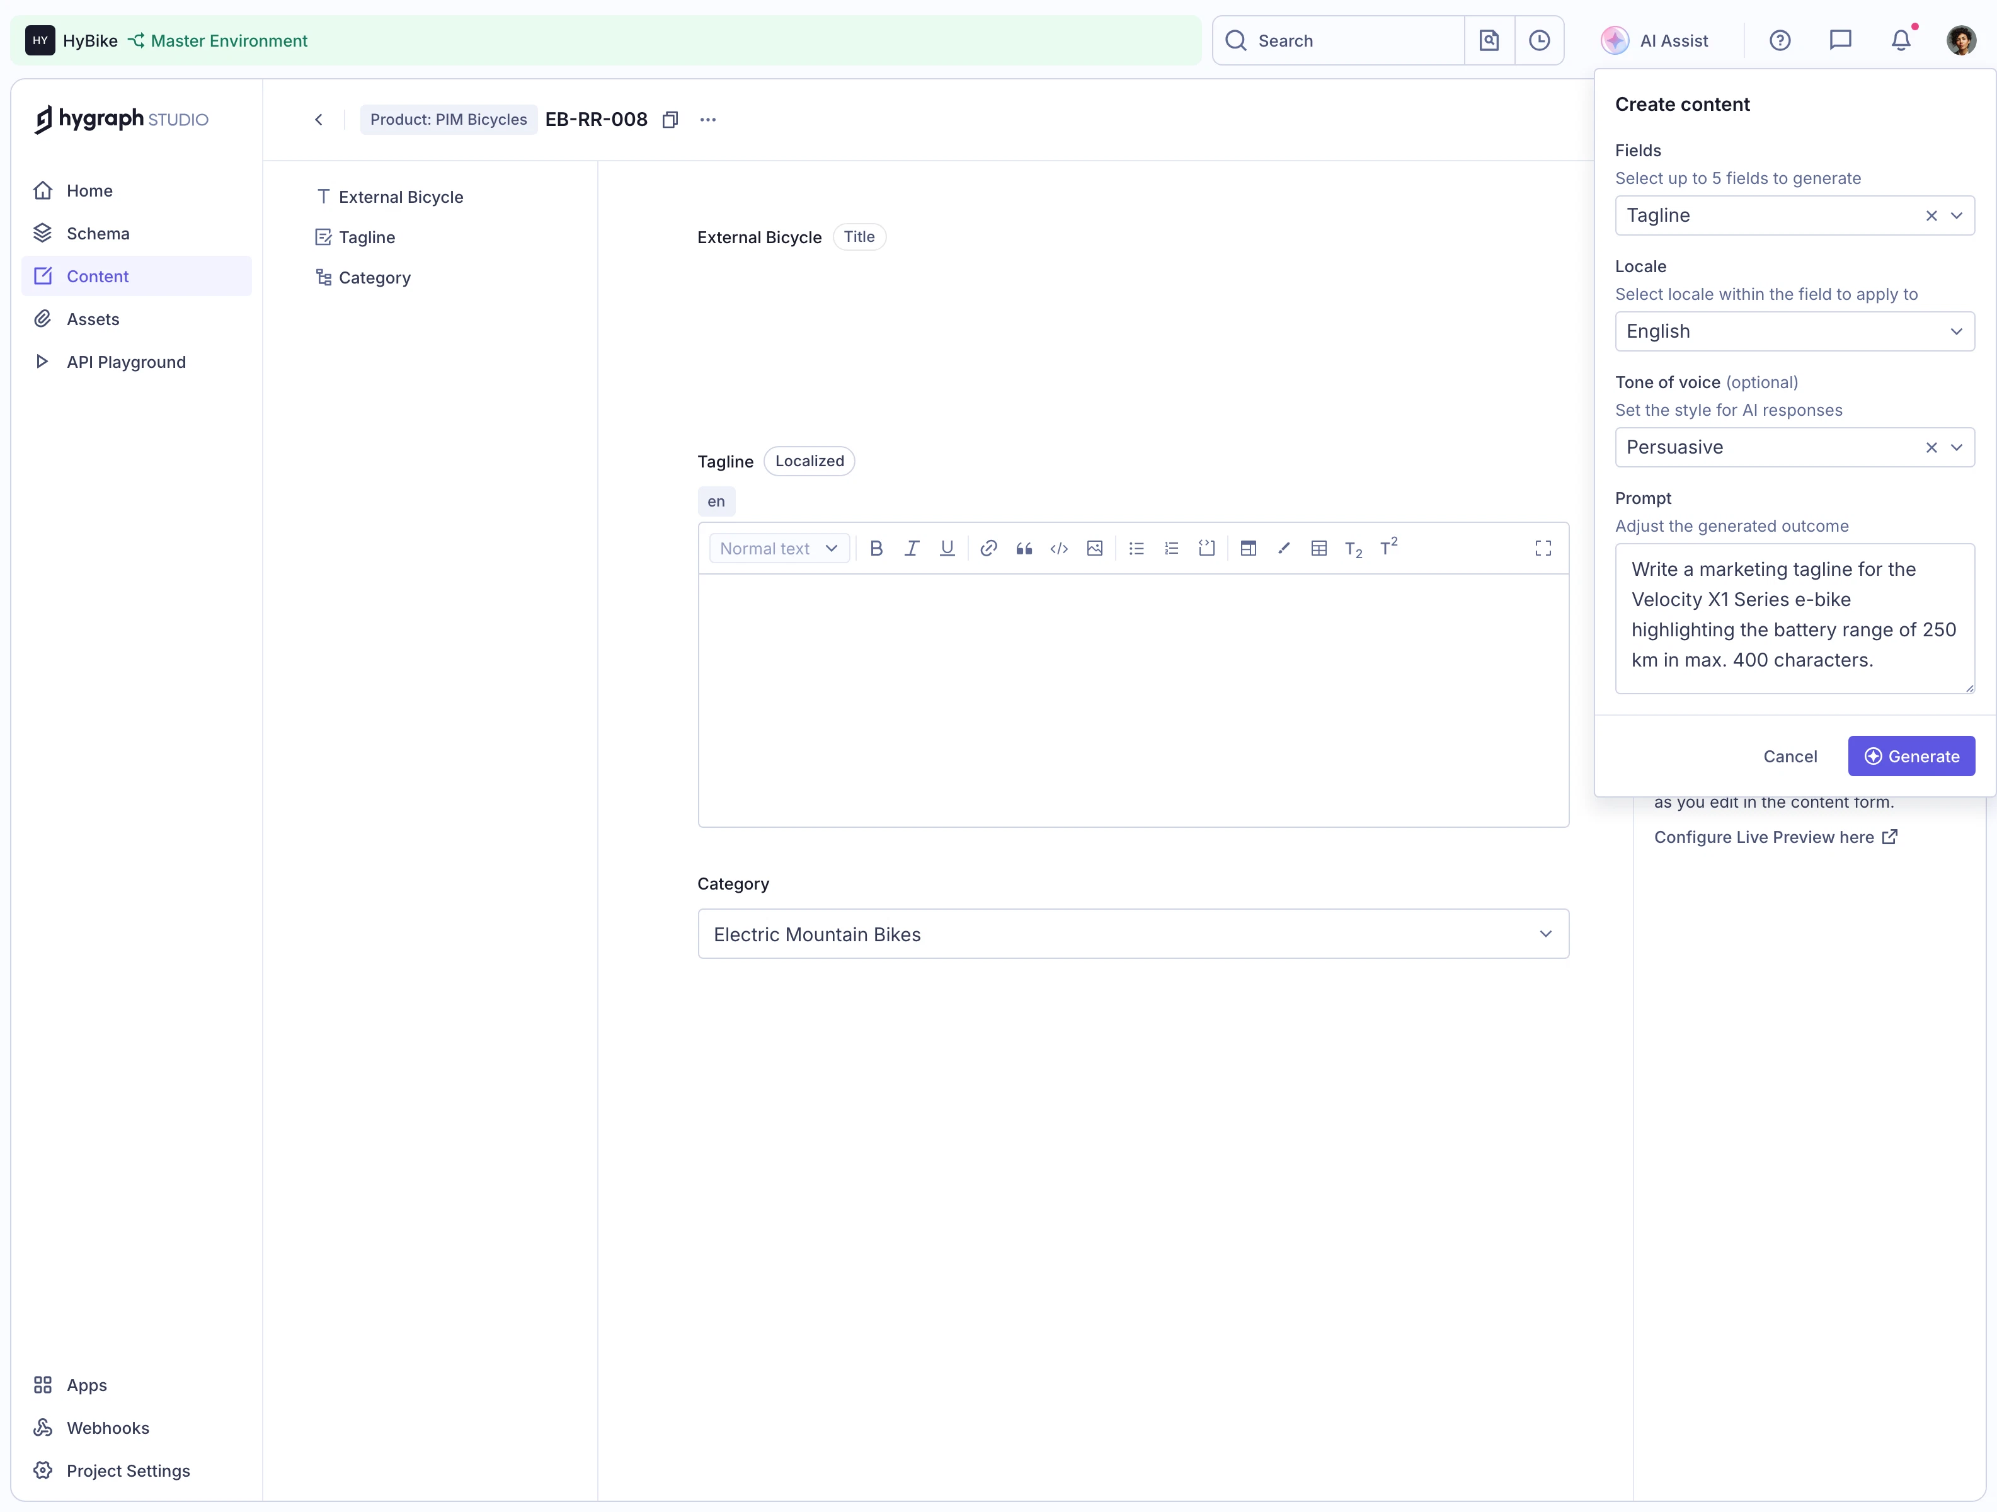Click the Generate button
The height and width of the screenshot is (1512, 1997).
1911,757
